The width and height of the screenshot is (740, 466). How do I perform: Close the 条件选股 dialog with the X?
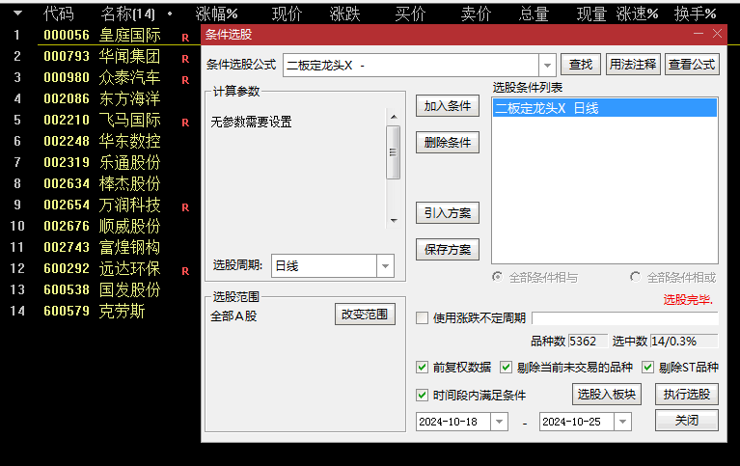(x=718, y=34)
